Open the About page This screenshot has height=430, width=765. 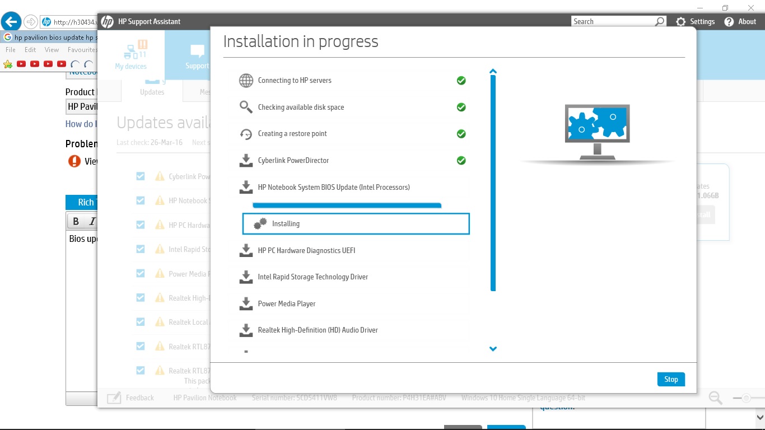click(x=740, y=22)
